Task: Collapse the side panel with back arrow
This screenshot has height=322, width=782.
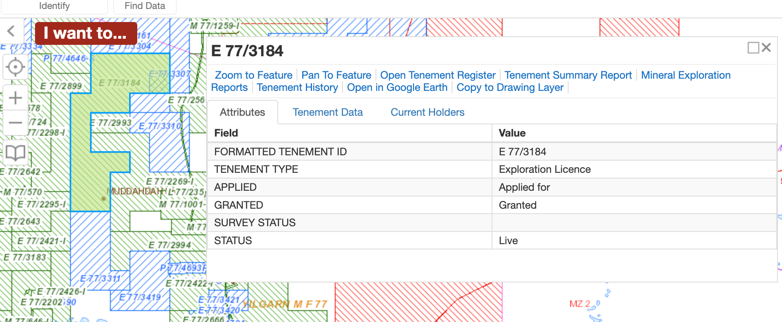Action: (11, 31)
